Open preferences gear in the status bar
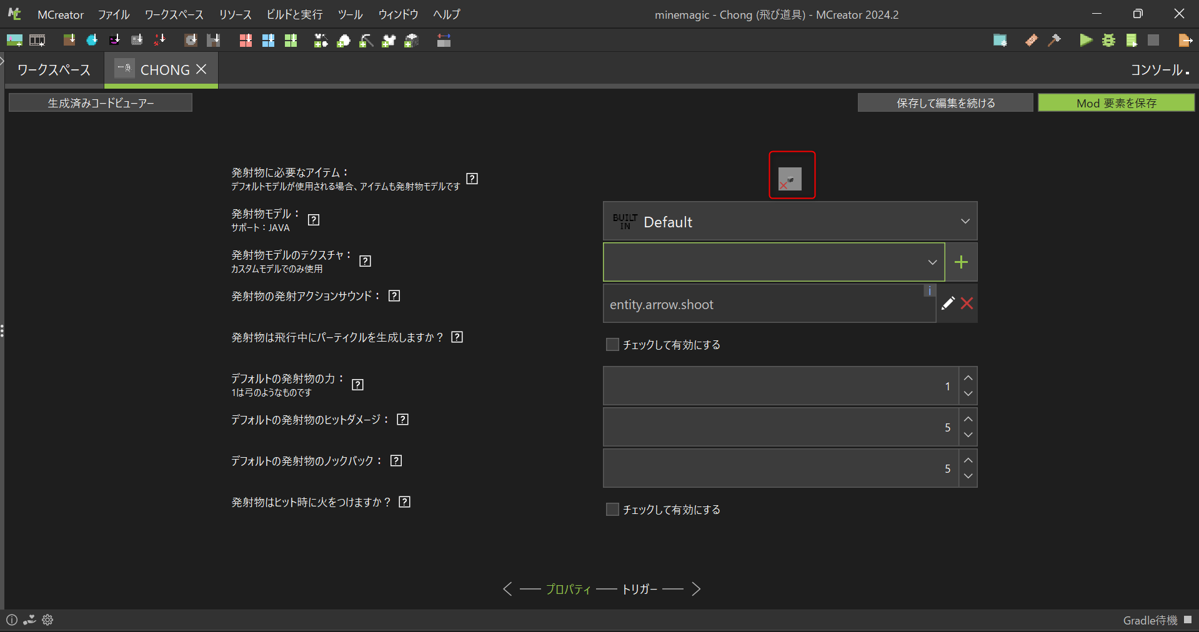Image resolution: width=1199 pixels, height=632 pixels. 47,620
